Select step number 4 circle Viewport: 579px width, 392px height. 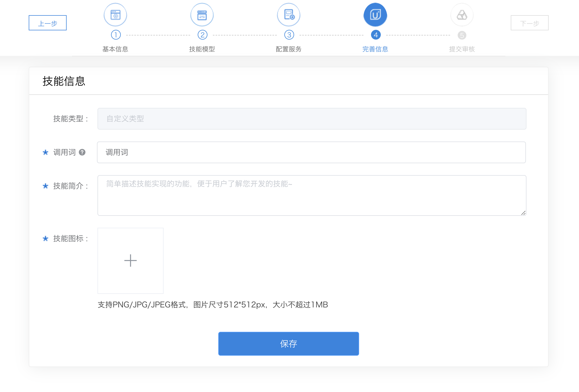(x=376, y=35)
